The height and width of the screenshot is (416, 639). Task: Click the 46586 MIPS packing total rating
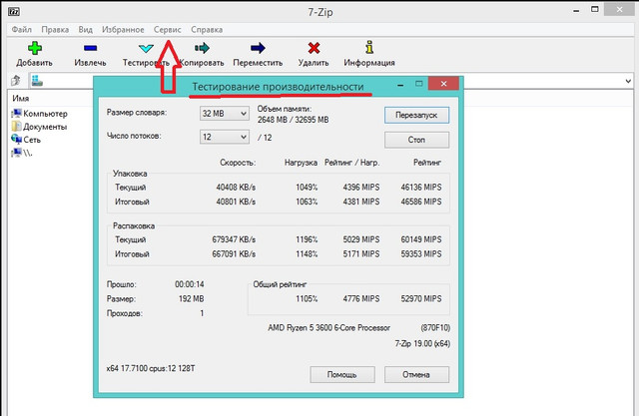pos(421,202)
